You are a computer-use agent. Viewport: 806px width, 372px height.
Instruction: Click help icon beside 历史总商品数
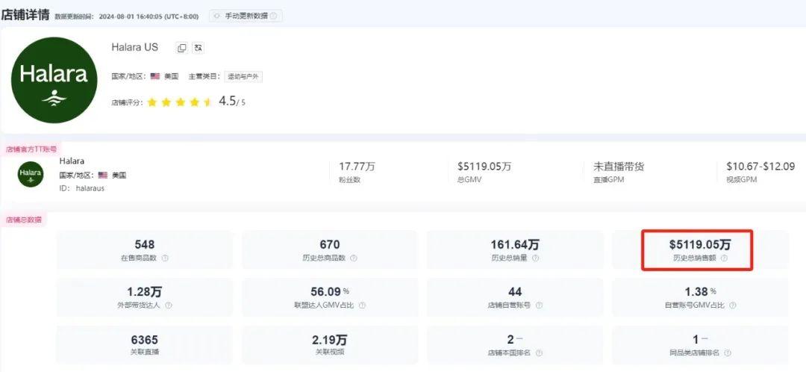click(x=353, y=258)
